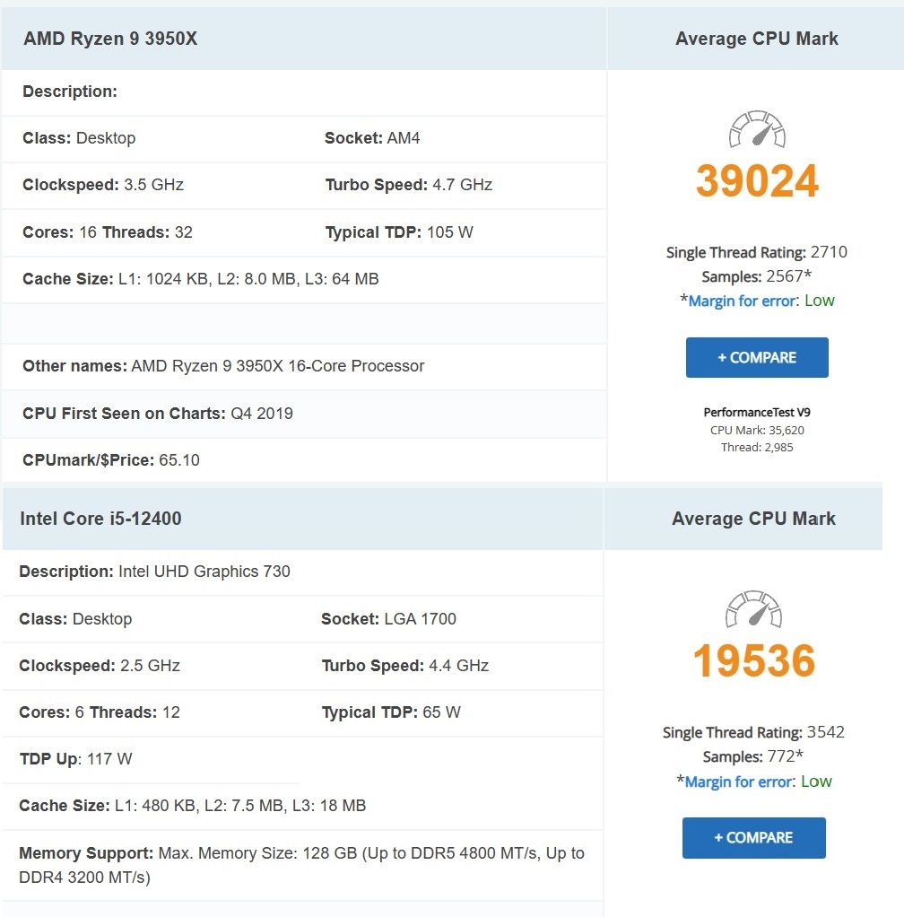This screenshot has height=917, width=904.
Task: Click the orange 39024 CPU Mark score
Action: click(757, 181)
